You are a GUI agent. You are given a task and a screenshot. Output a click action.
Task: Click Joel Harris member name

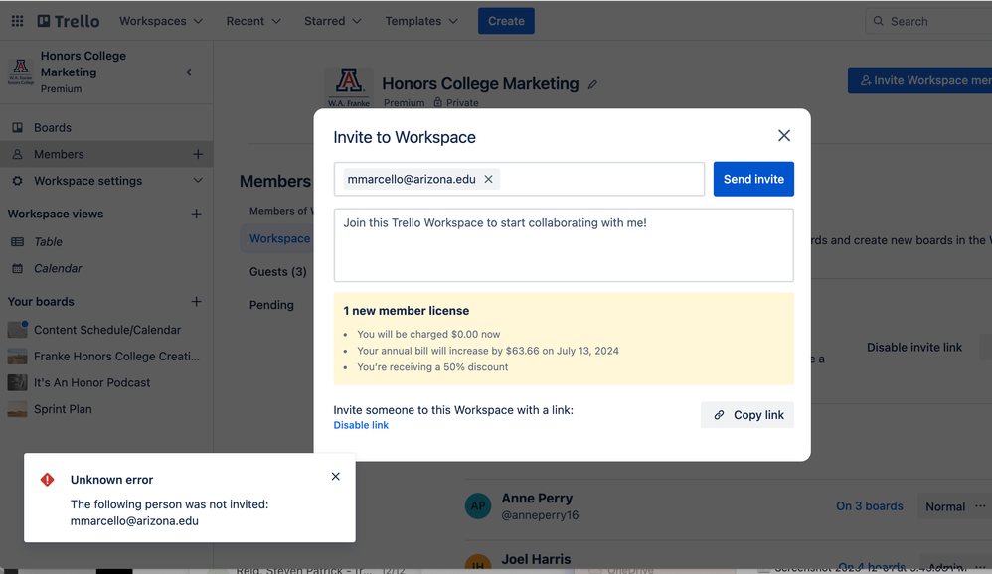(x=536, y=559)
